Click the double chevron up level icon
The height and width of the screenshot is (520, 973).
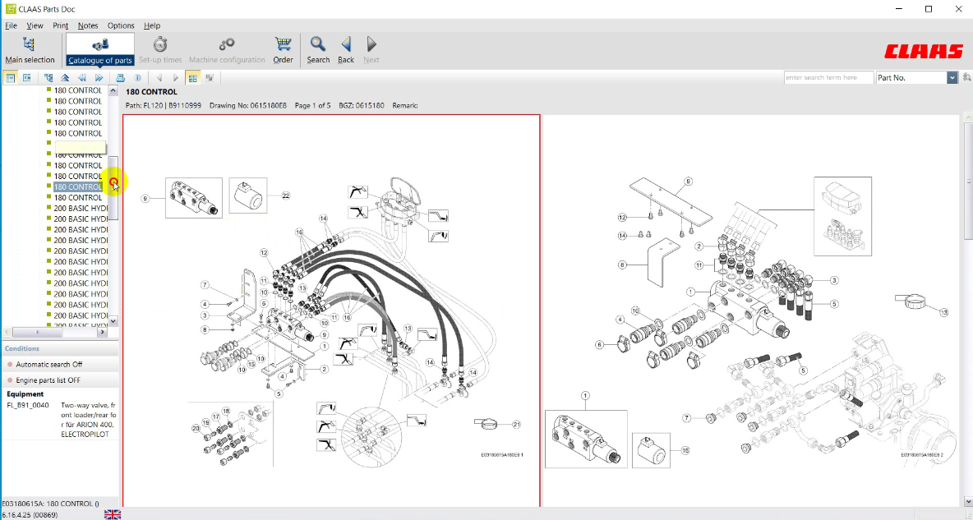(x=65, y=77)
